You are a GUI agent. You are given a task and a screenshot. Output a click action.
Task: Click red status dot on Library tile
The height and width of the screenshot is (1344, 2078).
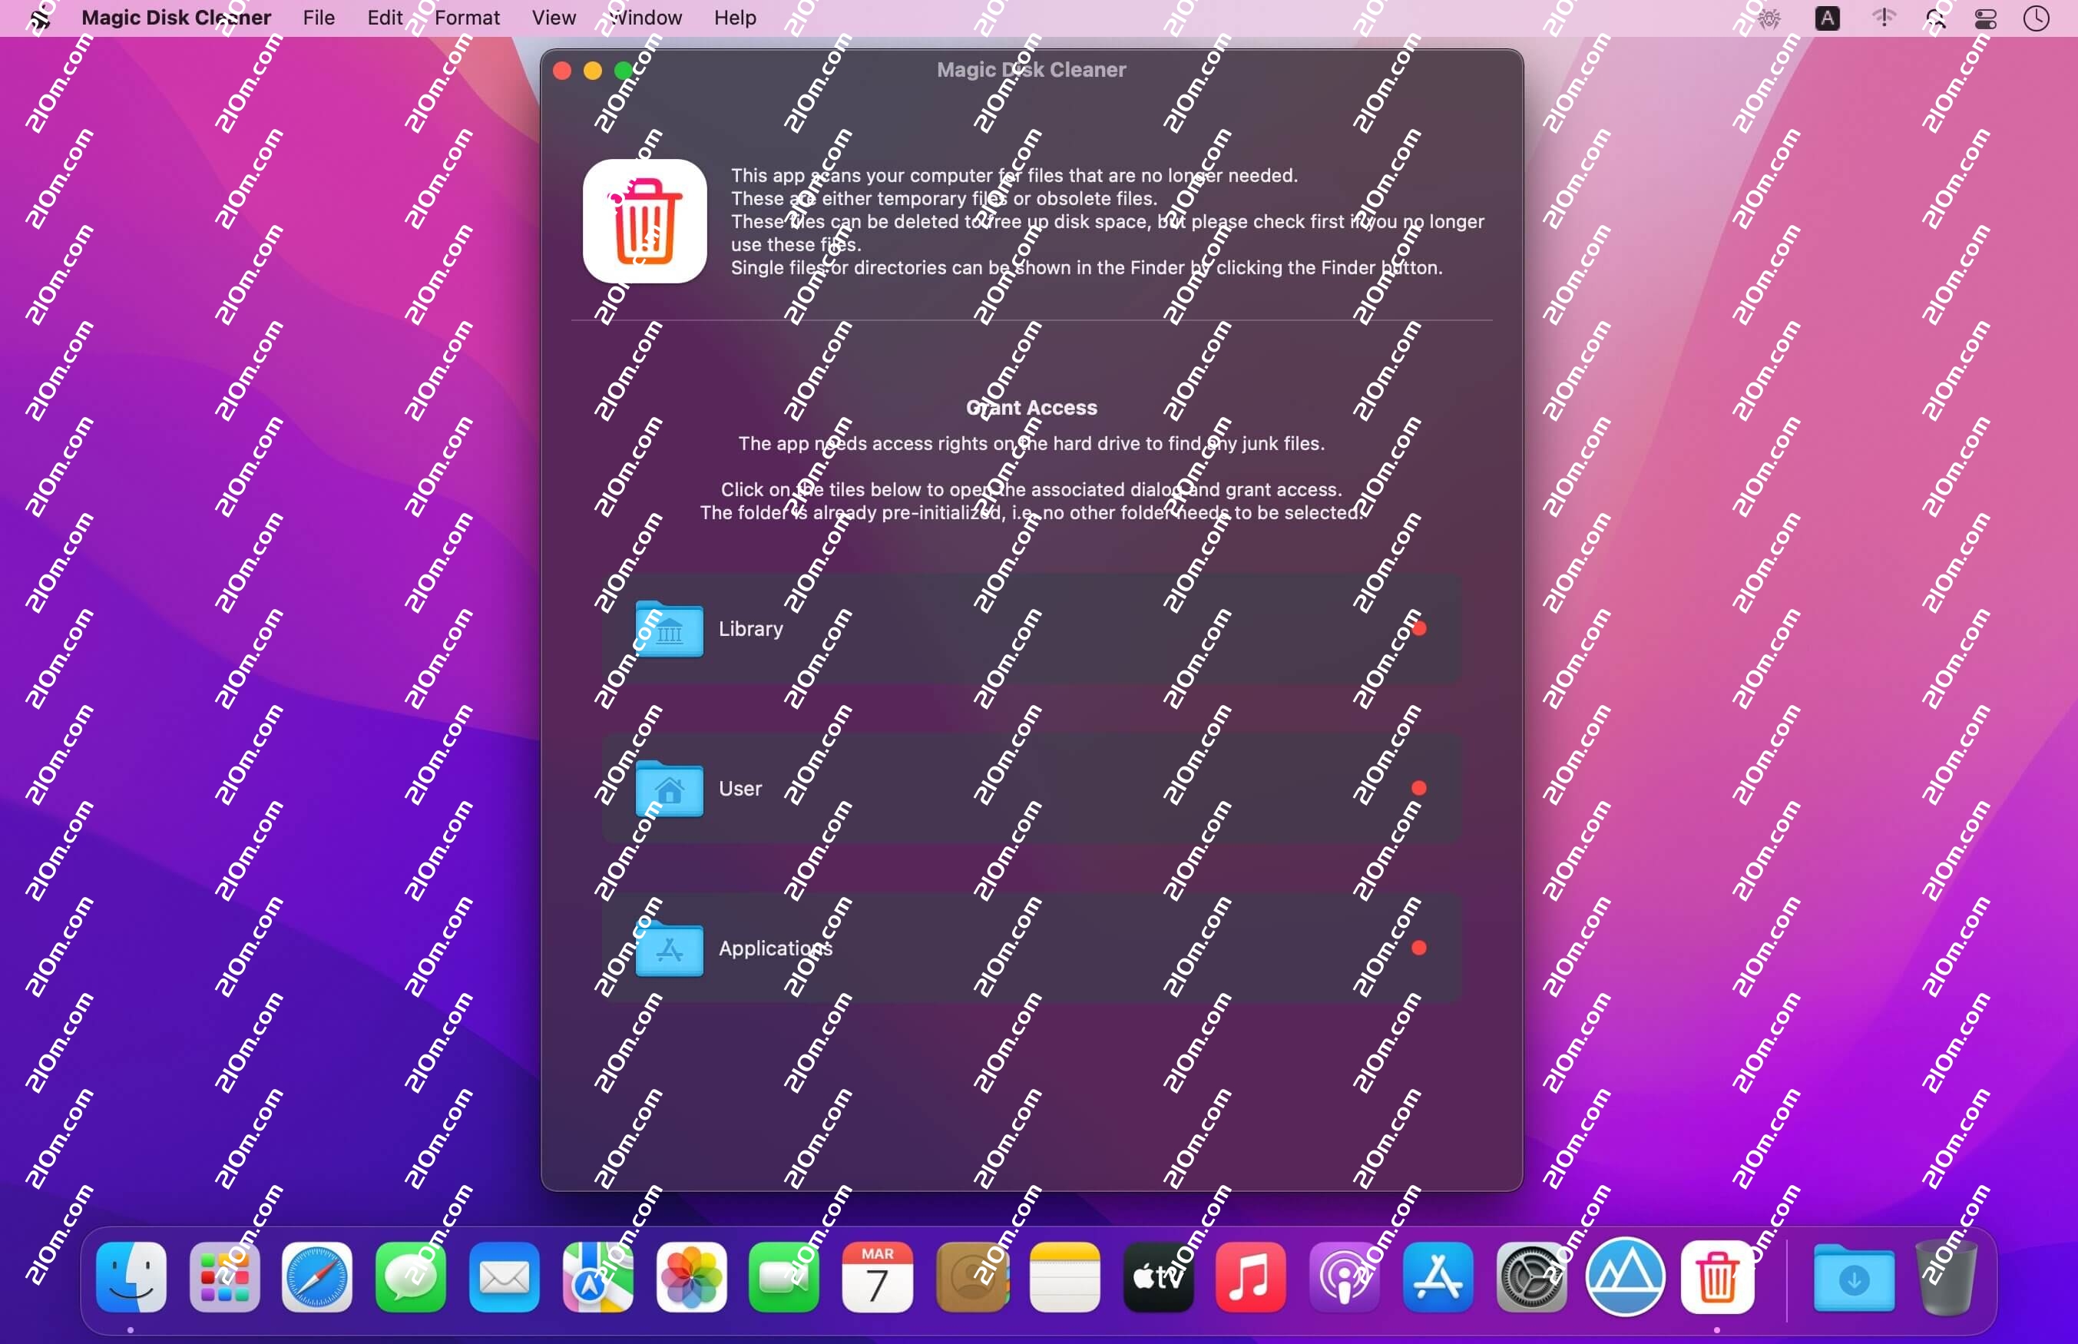pyautogui.click(x=1419, y=628)
